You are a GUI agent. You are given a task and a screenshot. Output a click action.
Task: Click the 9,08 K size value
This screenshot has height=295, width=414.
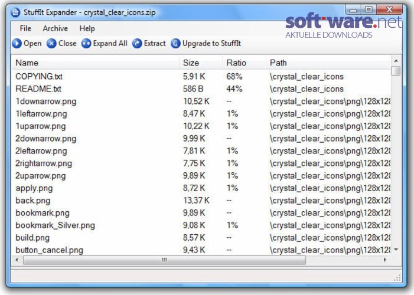click(x=194, y=225)
